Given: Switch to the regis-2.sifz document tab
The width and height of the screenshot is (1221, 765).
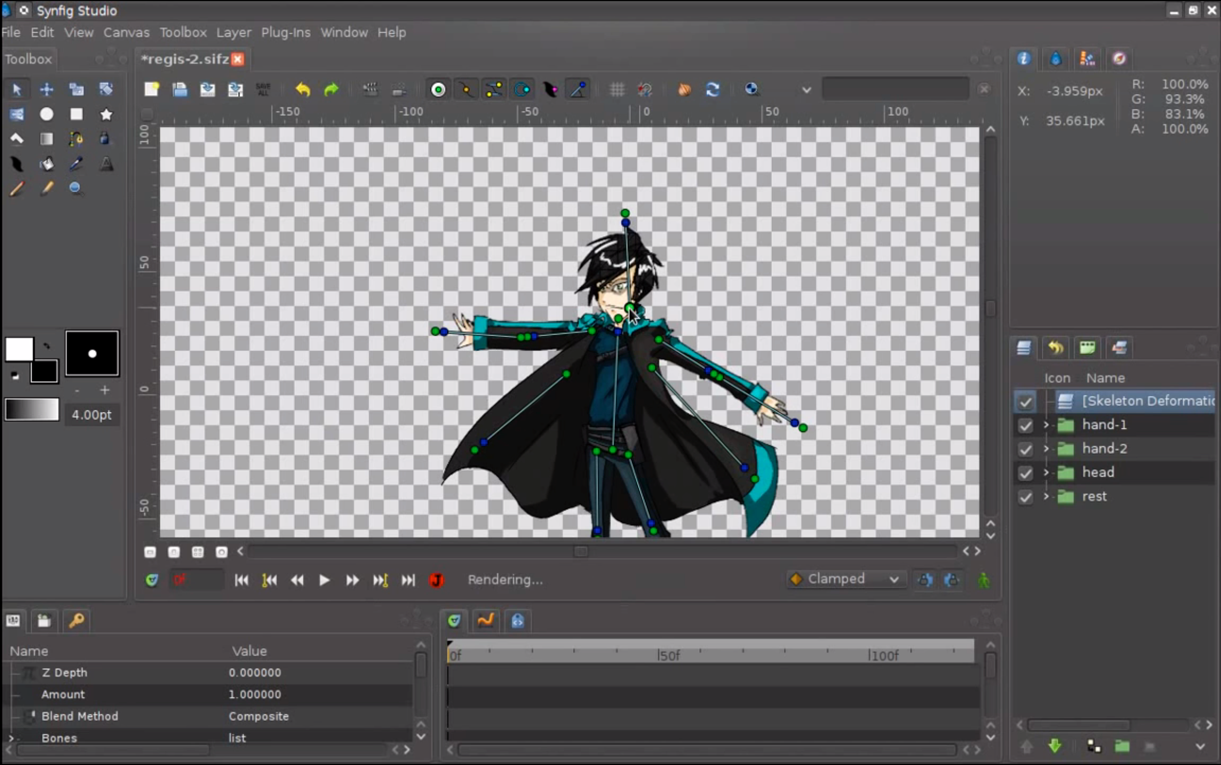Looking at the screenshot, I should point(185,59).
